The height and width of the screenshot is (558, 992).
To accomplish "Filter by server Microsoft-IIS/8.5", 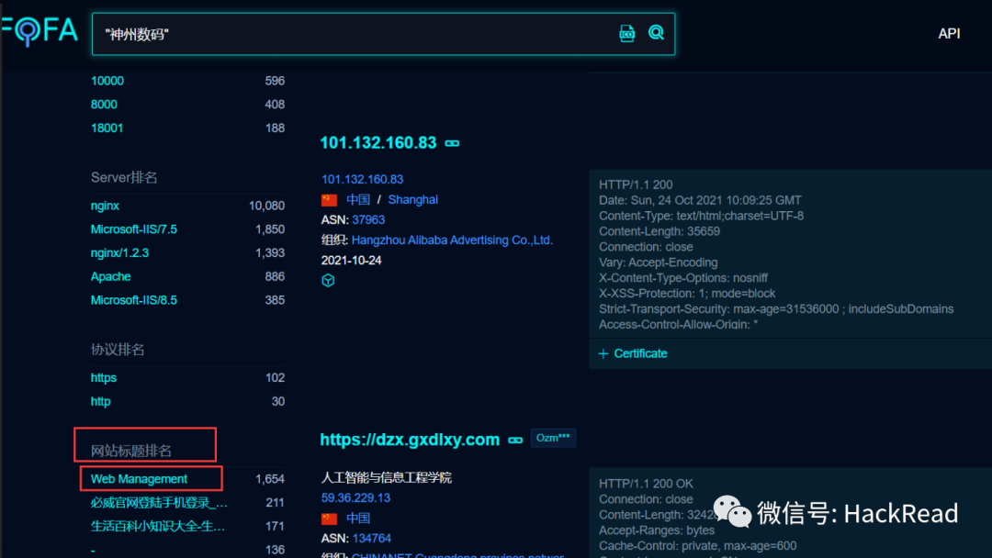I will tap(133, 300).
